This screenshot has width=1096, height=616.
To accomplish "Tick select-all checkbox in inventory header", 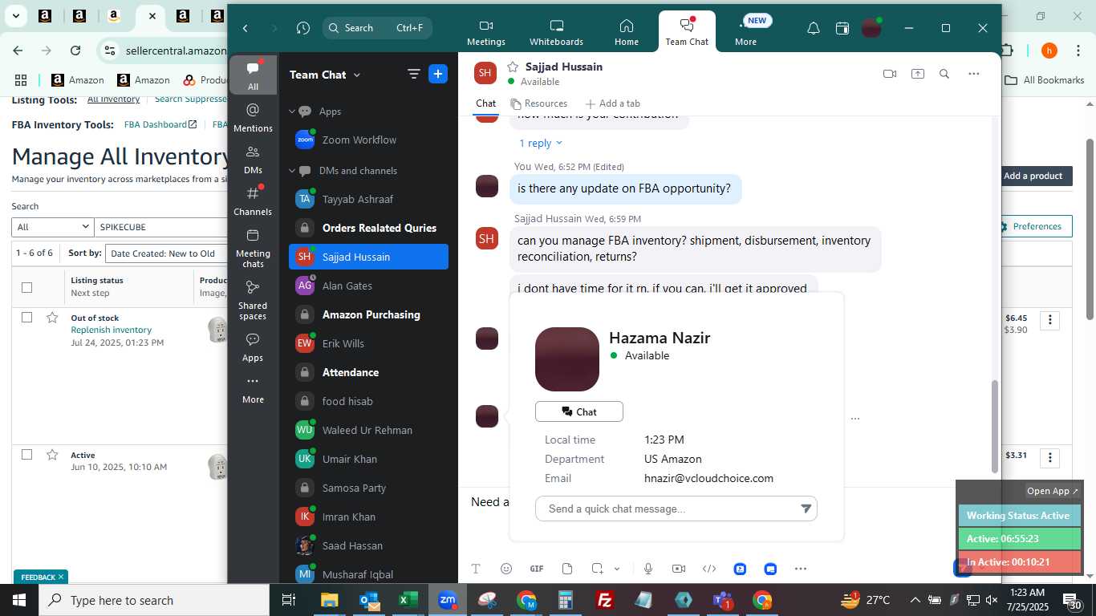I will (26, 287).
